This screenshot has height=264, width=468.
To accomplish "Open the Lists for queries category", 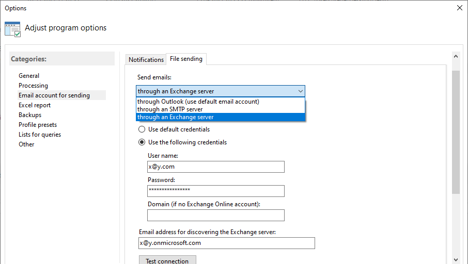I will pyautogui.click(x=40, y=135).
